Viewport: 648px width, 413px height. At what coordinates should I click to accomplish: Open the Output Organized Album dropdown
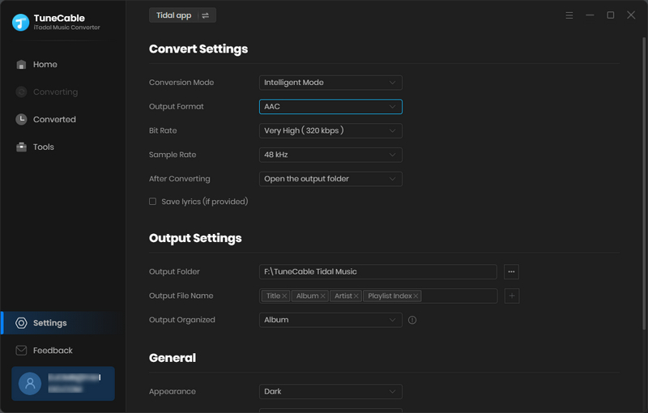click(x=330, y=320)
